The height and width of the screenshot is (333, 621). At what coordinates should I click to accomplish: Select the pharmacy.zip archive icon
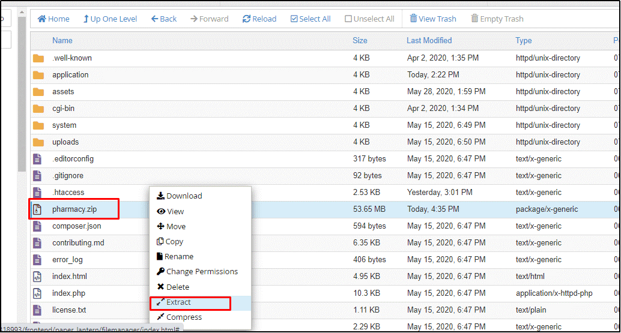38,209
